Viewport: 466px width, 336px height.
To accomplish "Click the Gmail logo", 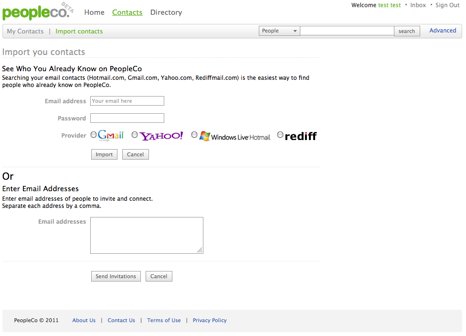I will click(111, 135).
